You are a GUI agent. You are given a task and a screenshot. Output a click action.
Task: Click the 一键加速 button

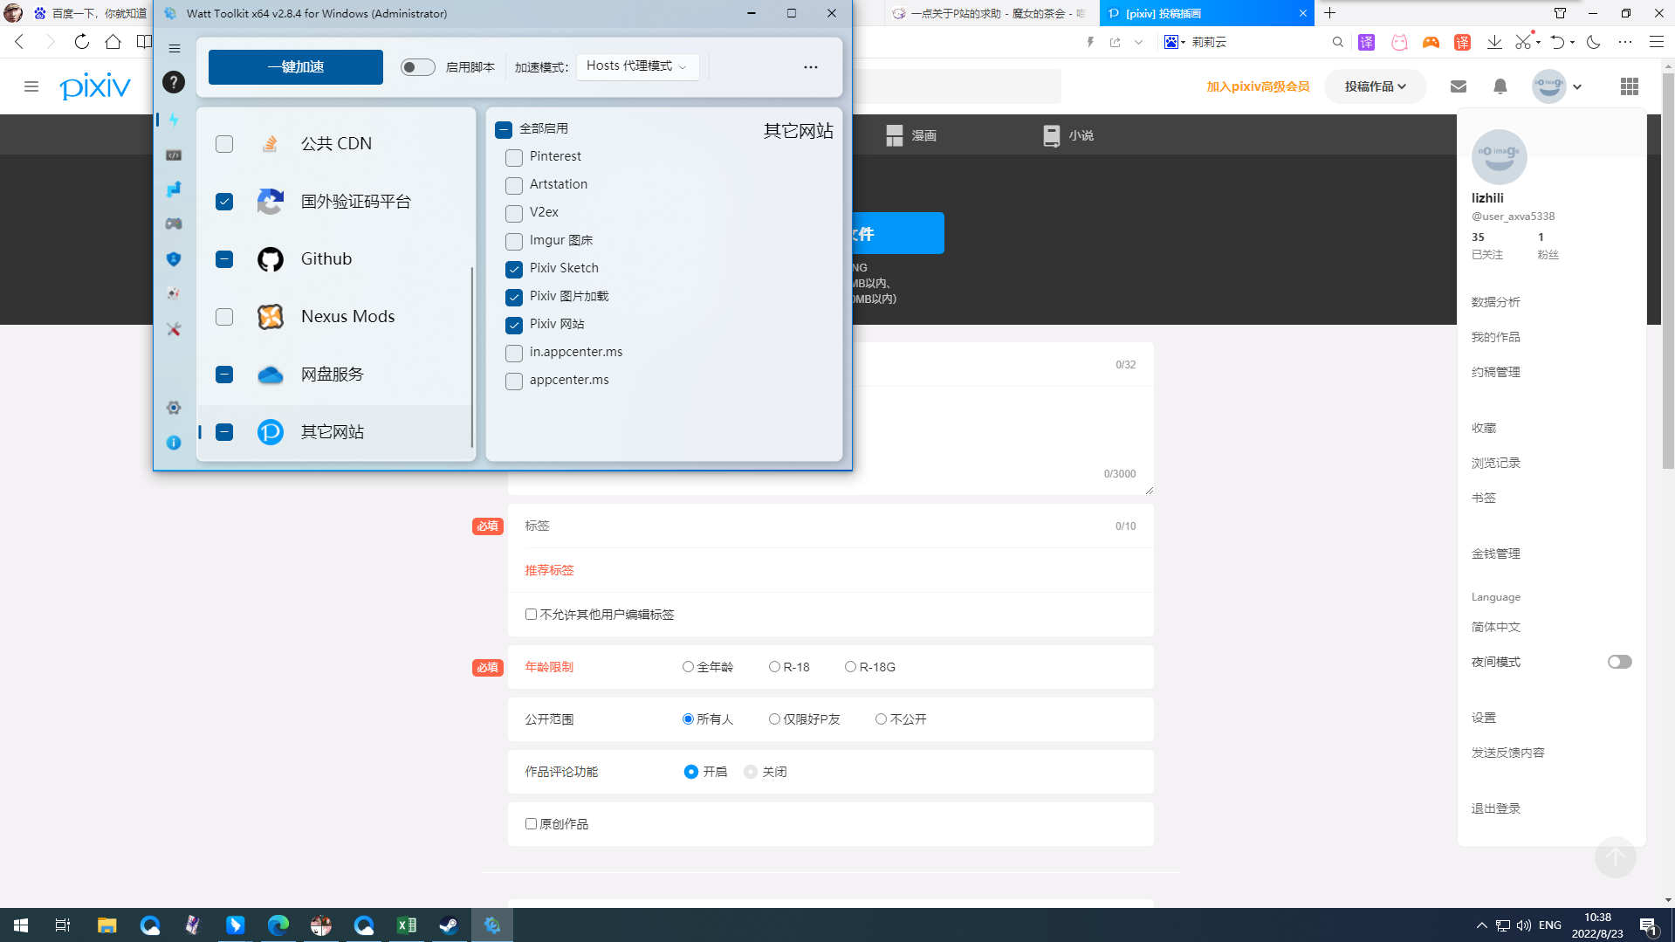pyautogui.click(x=294, y=66)
